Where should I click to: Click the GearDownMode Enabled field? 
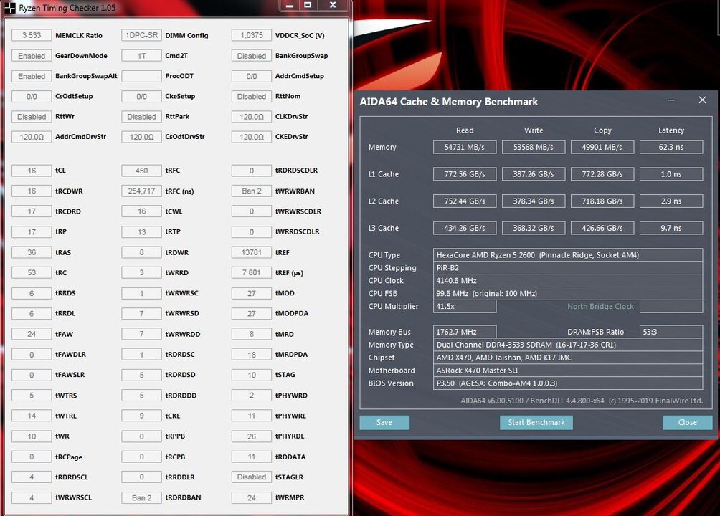(32, 56)
